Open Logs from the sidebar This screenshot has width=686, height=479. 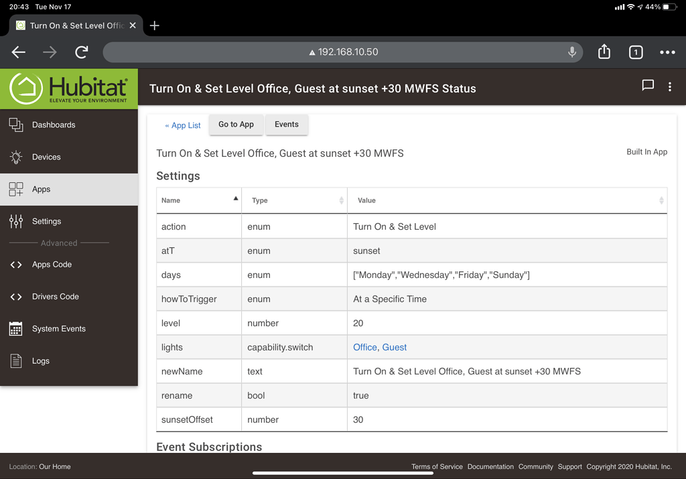tap(41, 360)
